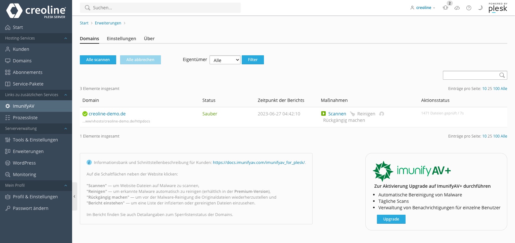Open the docs.imunifyav.com documentation link
515x243 pixels.
[x=259, y=163]
